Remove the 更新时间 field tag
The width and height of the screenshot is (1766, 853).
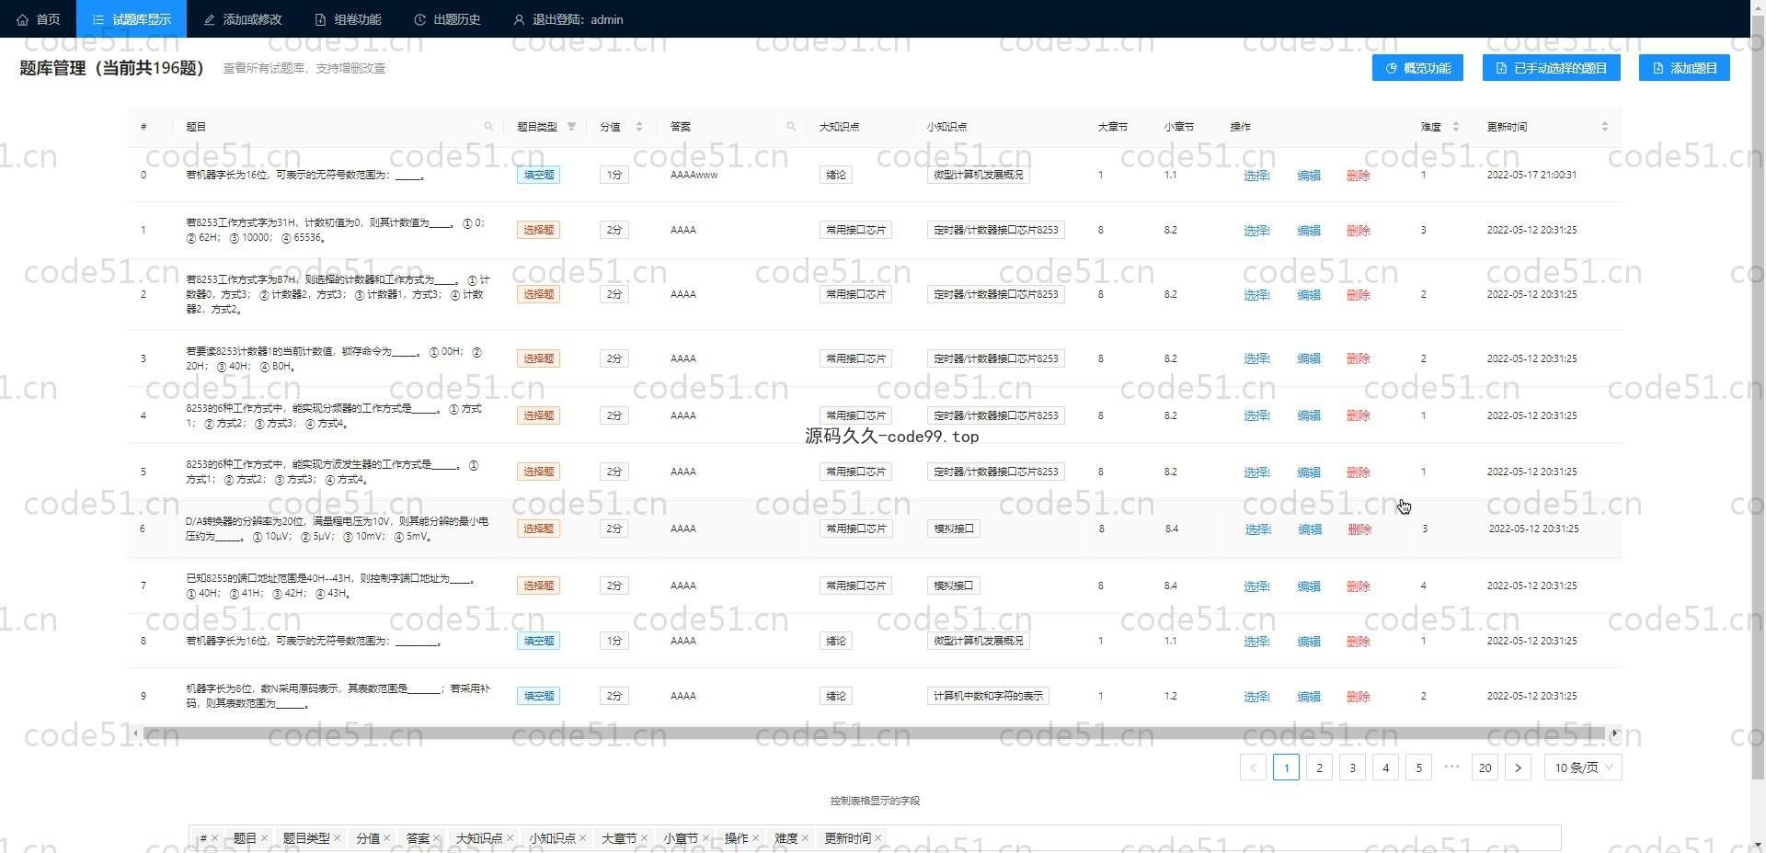877,838
